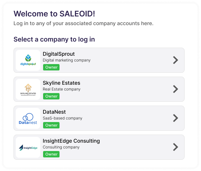Screen dimensions: 201x171
Task: Open InsightEdge Consulting company title
Action: click(71, 141)
